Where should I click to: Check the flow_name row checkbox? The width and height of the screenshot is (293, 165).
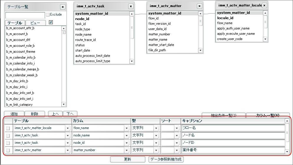8,128
